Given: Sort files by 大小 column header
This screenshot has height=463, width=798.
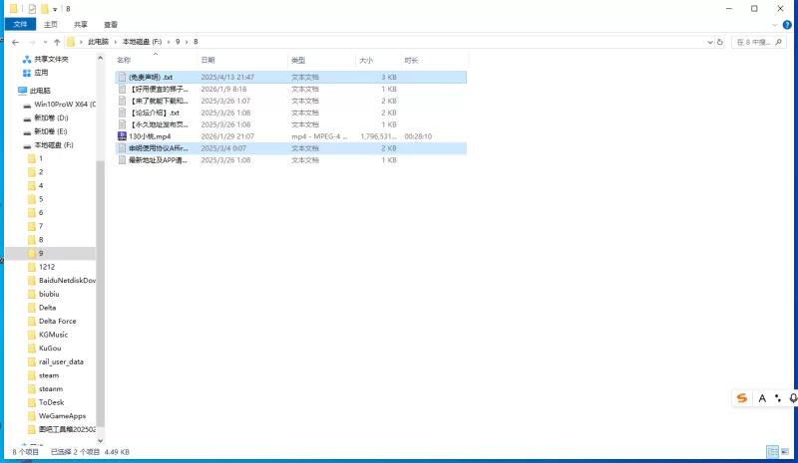Looking at the screenshot, I should 365,61.
